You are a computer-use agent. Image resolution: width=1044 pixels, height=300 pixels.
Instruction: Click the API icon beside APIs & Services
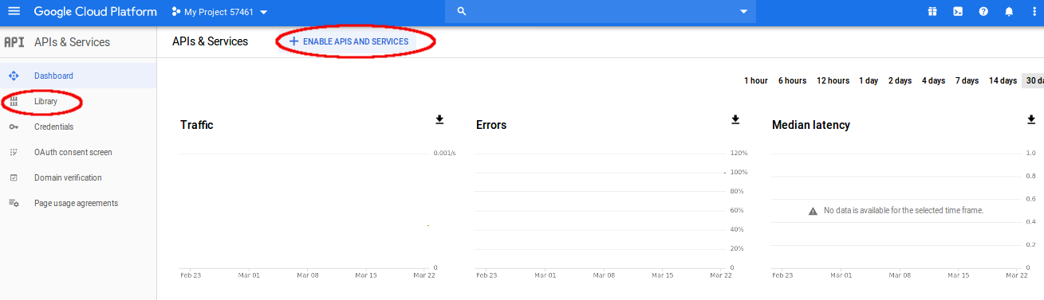[x=14, y=42]
